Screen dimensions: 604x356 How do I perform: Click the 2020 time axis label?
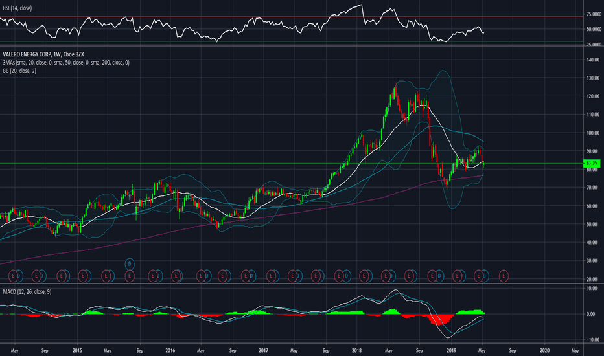pyautogui.click(x=544, y=351)
